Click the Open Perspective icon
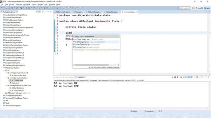This screenshot has width=211, height=118. pos(193,8)
